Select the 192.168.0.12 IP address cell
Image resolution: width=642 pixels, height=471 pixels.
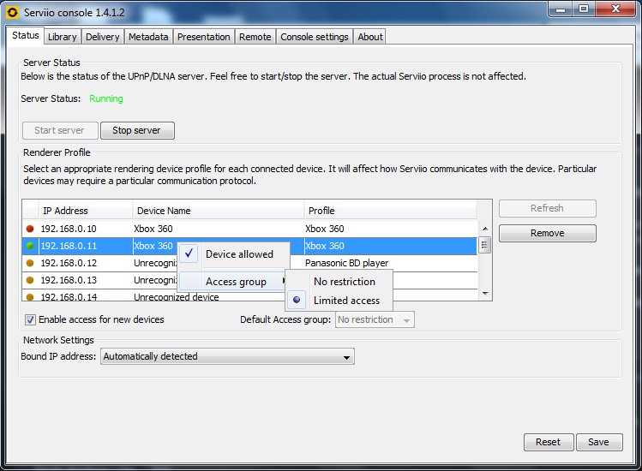(85, 263)
